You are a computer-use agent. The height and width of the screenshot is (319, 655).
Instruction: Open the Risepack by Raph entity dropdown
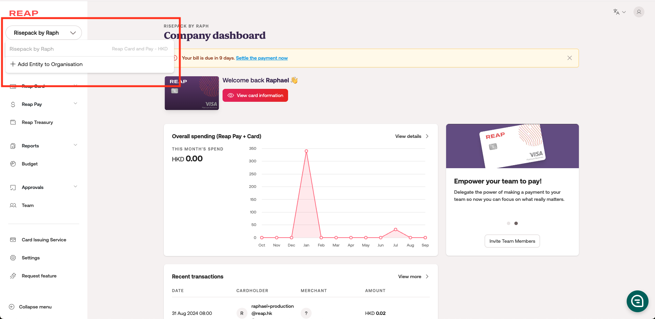(44, 33)
